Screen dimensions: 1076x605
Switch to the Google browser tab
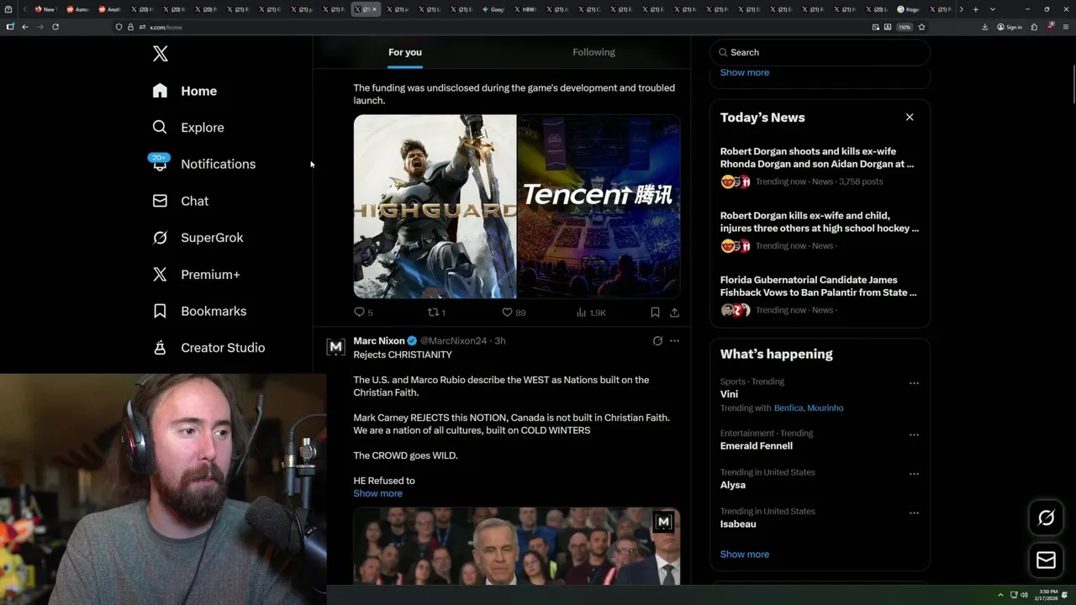pyautogui.click(x=493, y=9)
